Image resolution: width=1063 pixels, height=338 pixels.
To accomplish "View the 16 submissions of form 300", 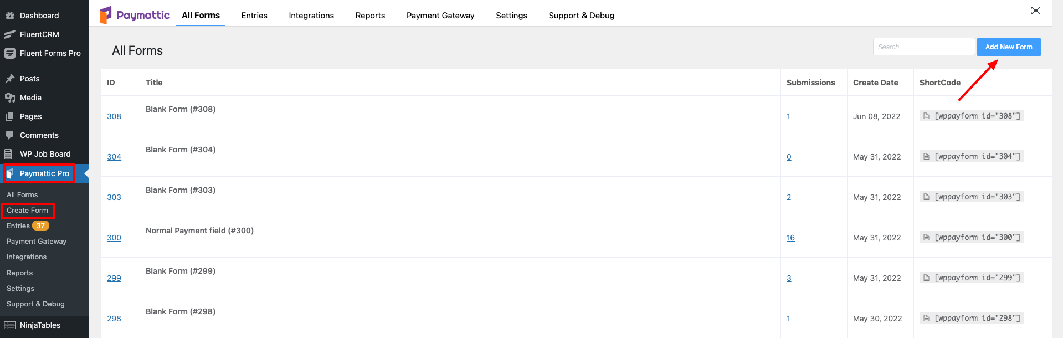I will [790, 238].
